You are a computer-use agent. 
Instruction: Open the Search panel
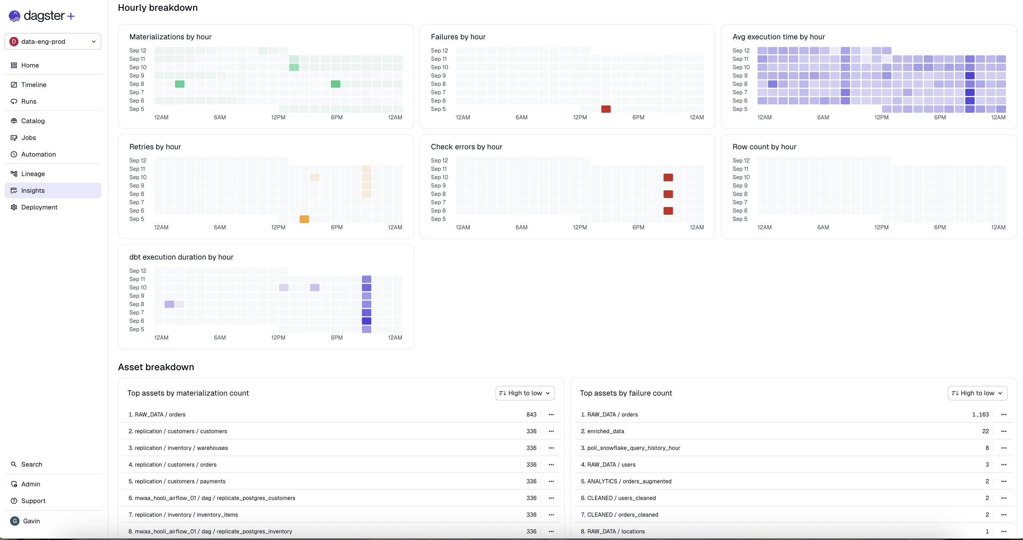pyautogui.click(x=31, y=464)
